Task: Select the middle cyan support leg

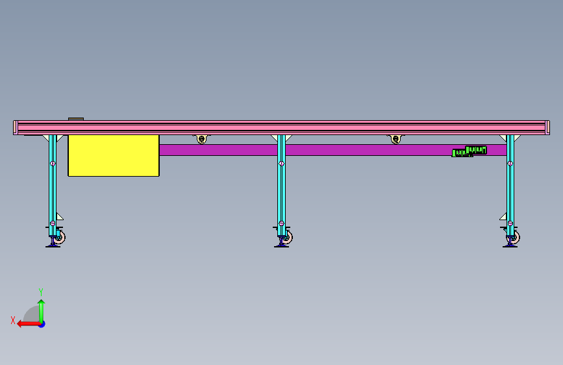Action: pos(282,185)
